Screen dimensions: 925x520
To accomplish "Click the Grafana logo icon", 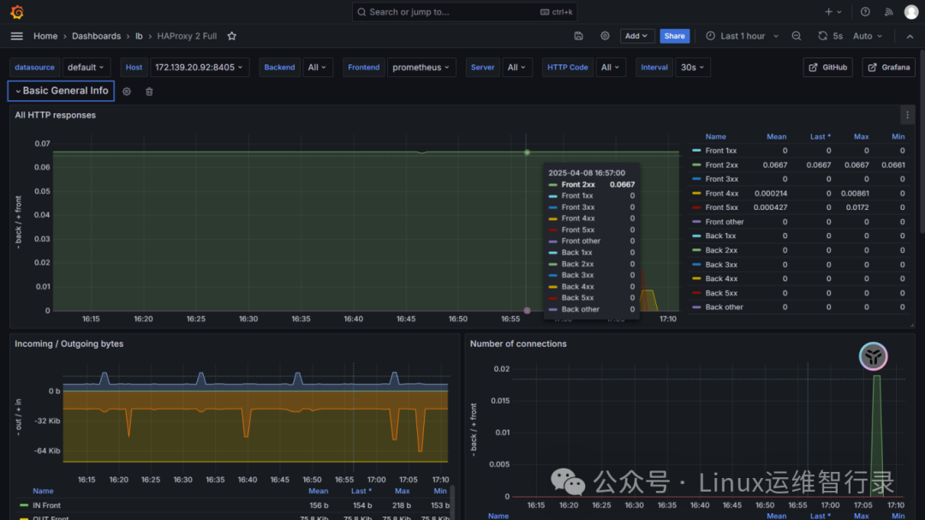I will click(17, 12).
